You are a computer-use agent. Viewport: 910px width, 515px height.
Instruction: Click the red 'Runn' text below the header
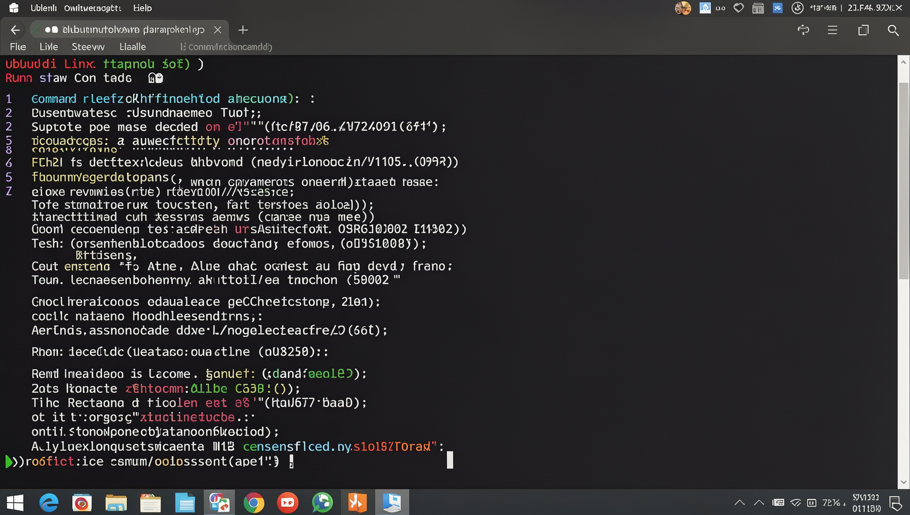point(19,78)
